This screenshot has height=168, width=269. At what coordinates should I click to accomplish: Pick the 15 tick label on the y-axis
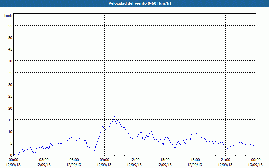tap(10, 120)
